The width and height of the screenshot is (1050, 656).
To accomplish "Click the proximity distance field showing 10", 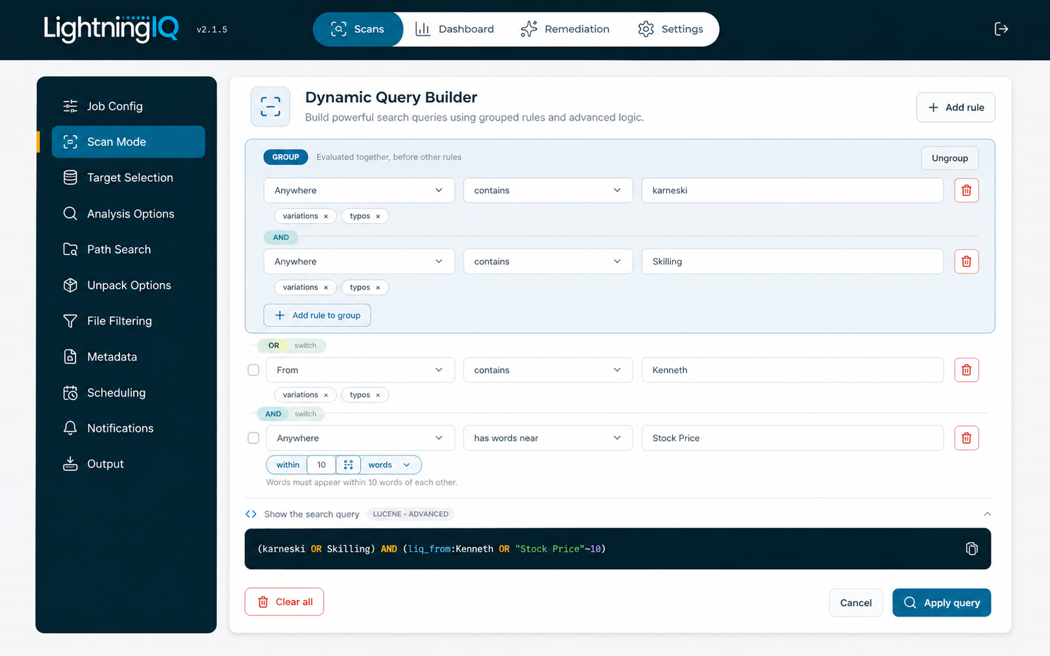I will (322, 464).
